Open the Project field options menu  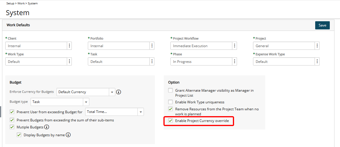click(317, 46)
